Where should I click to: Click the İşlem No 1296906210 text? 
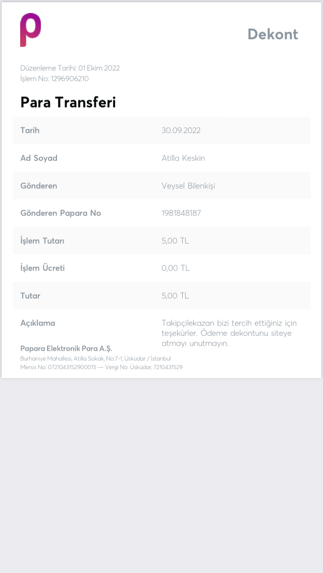[55, 79]
